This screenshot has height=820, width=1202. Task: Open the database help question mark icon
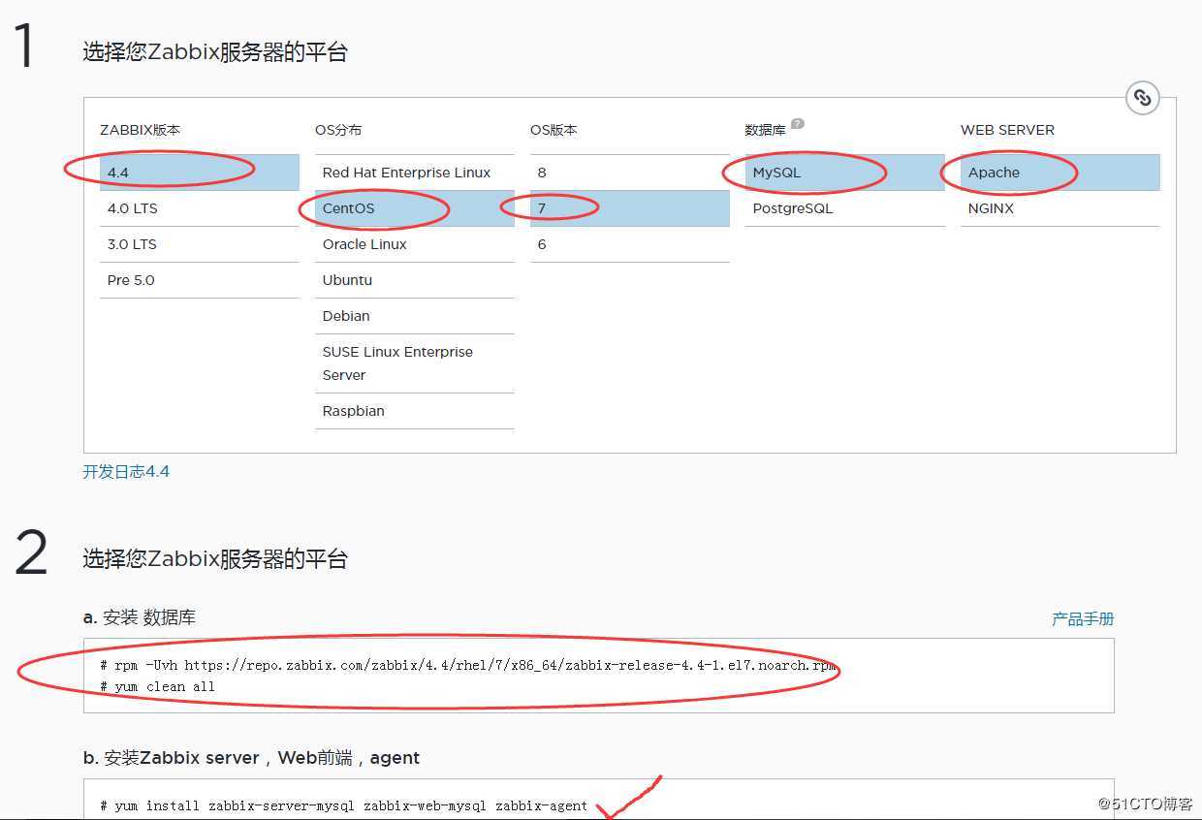pyautogui.click(x=797, y=124)
